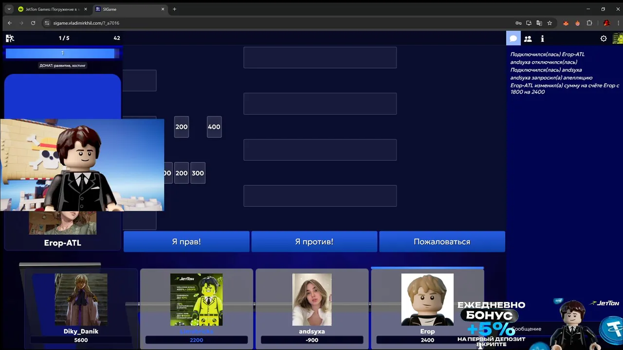Click the LEGO webcam overlay video

point(82,165)
